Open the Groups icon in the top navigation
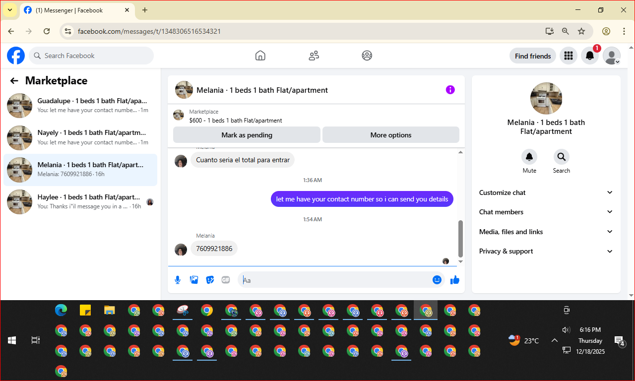This screenshot has width=635, height=381. [x=367, y=56]
